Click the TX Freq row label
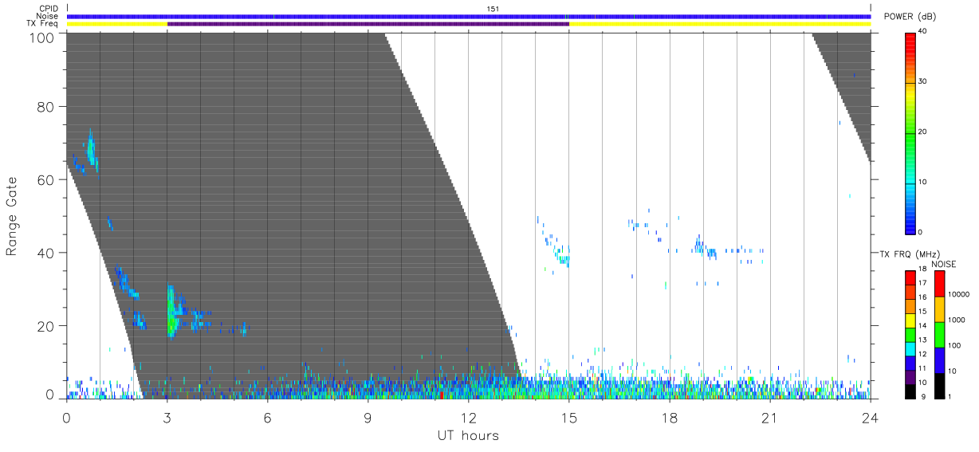Viewport: 979px width, 452px height. 43,23
